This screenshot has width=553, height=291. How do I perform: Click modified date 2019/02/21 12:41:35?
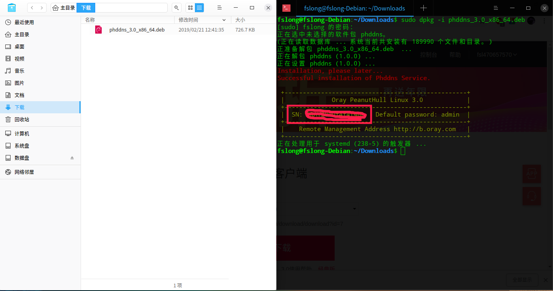pyautogui.click(x=201, y=30)
